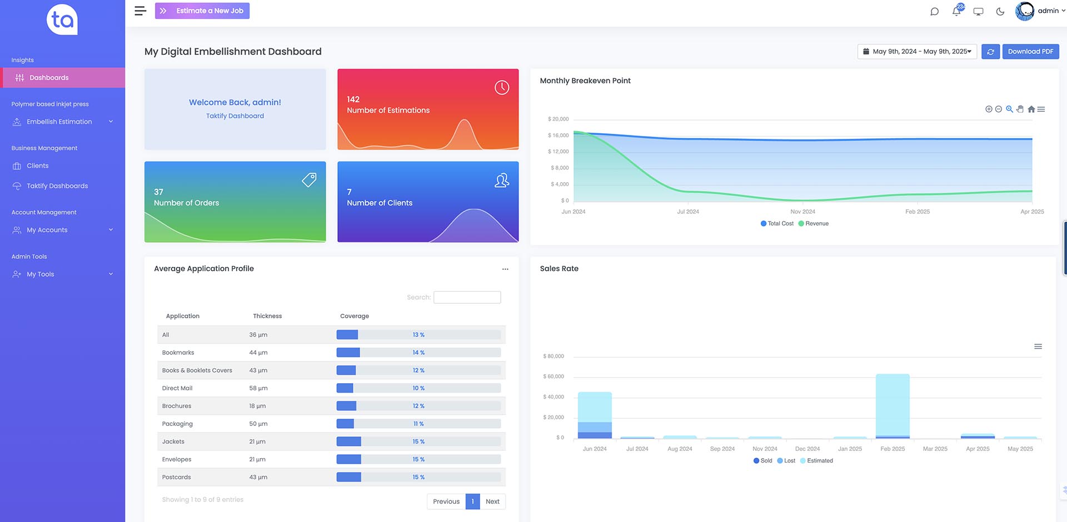Click the chart zoom-in plus icon
The height and width of the screenshot is (522, 1067).
click(989, 109)
